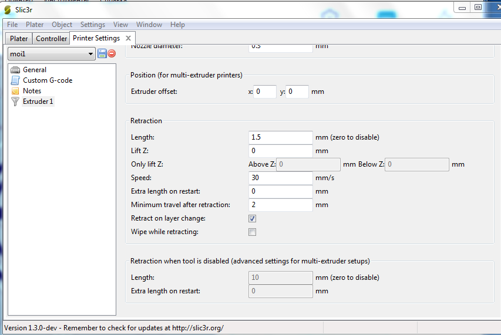Click the Slic3r app logo in title bar
This screenshot has height=335, width=501.
click(x=8, y=10)
